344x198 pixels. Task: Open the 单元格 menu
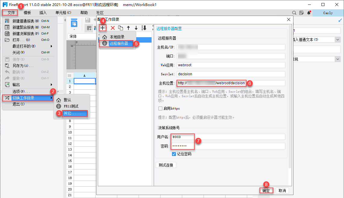63,13
